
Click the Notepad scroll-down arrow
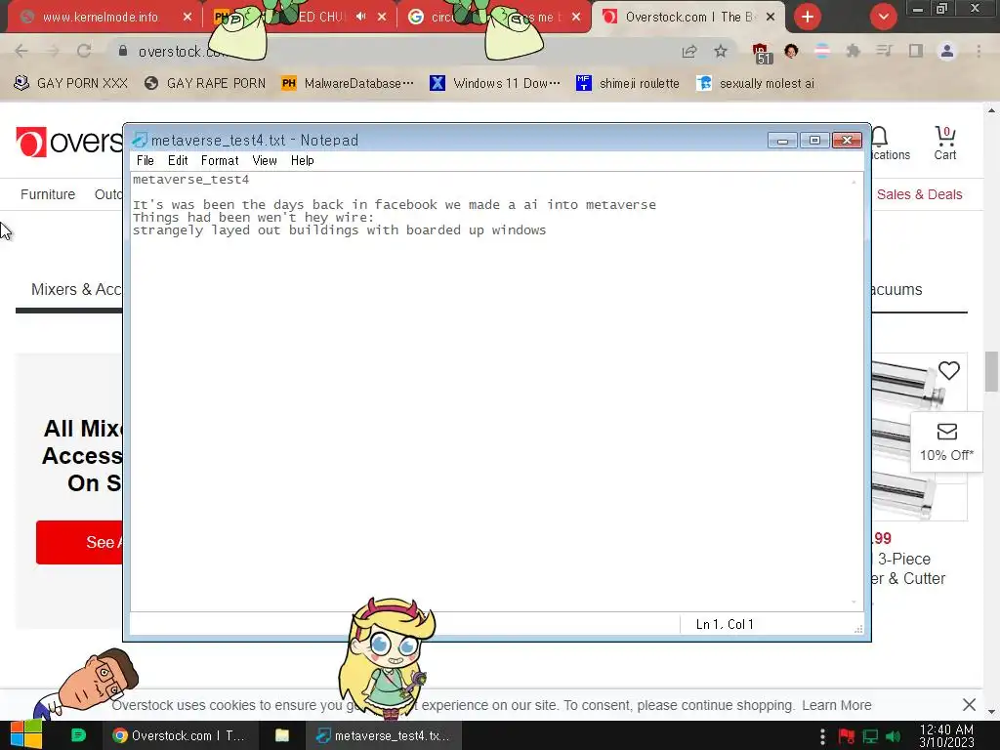[x=854, y=602]
